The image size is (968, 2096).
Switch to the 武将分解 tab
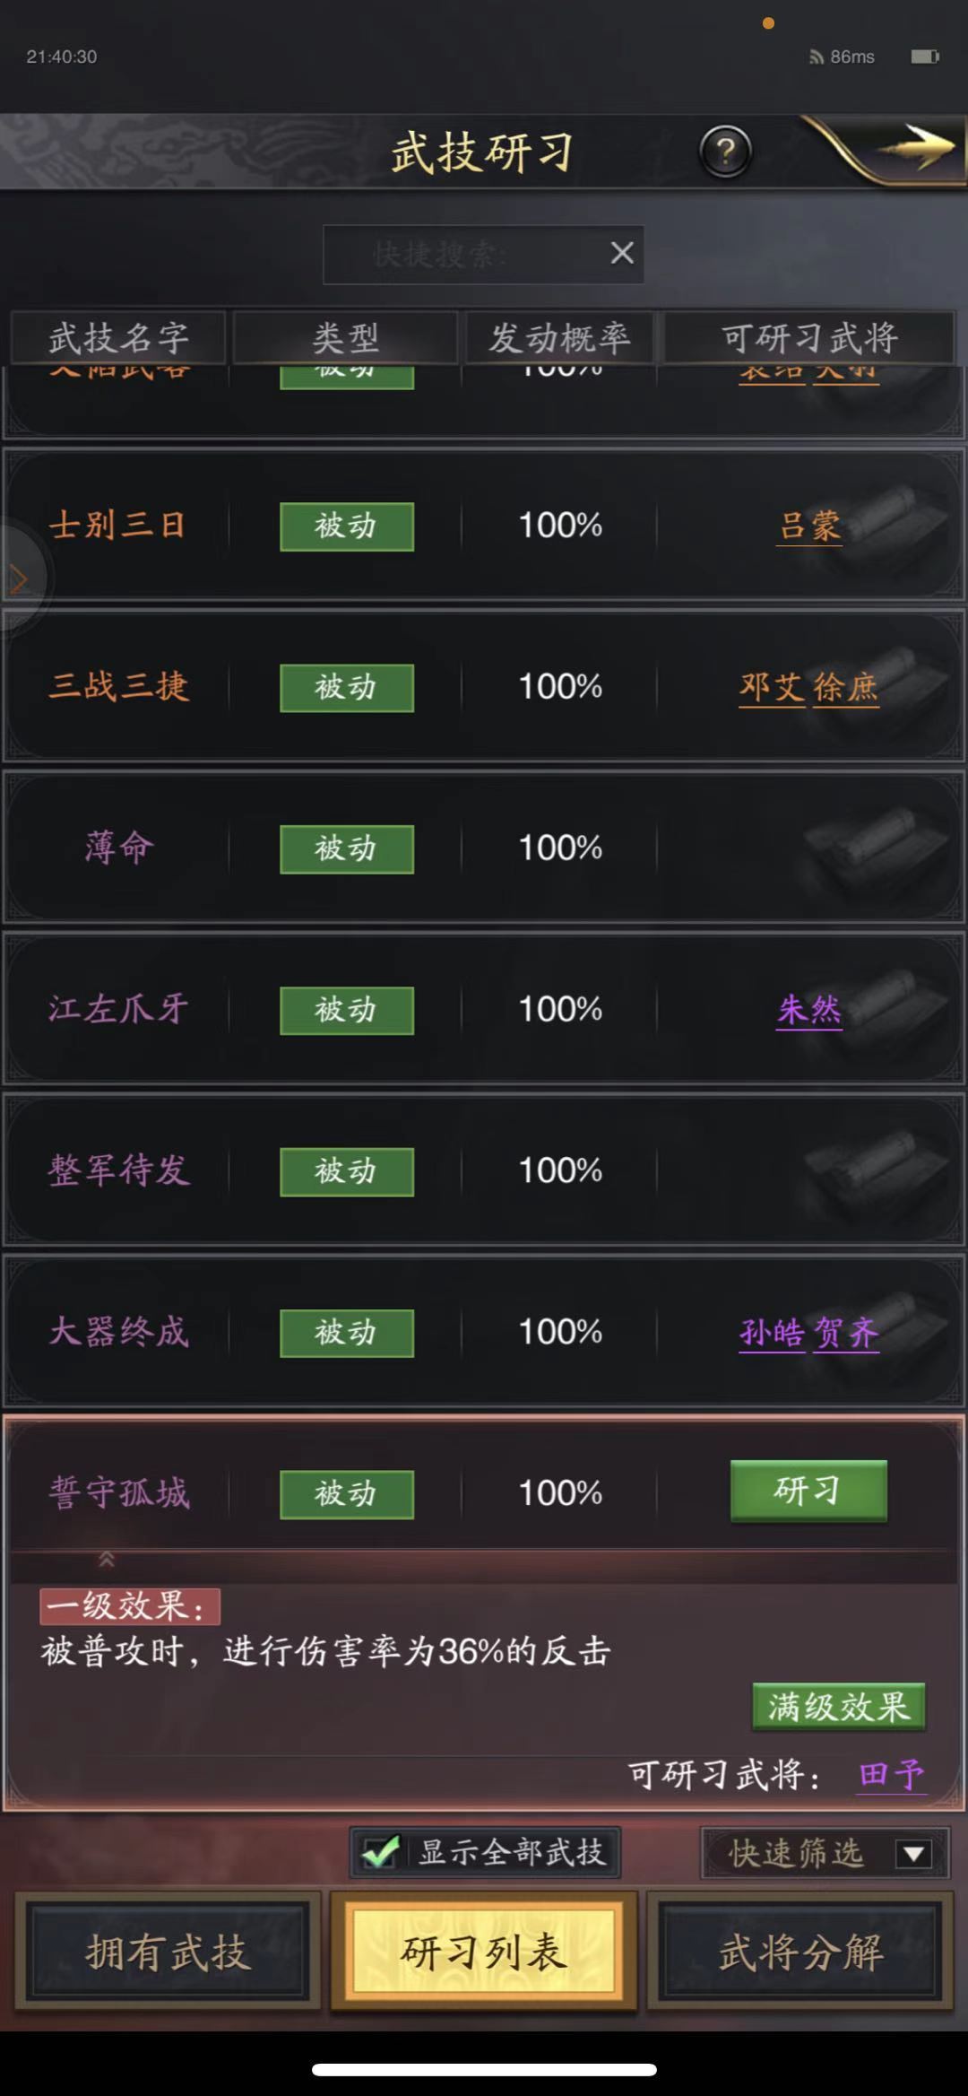click(800, 1952)
